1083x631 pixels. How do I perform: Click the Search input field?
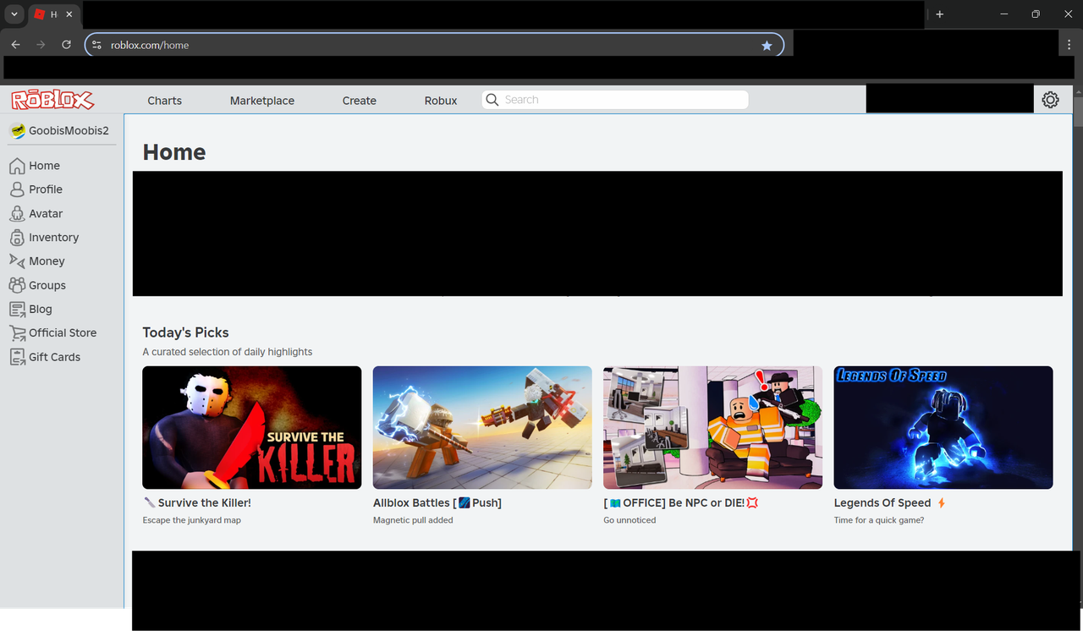[615, 100]
